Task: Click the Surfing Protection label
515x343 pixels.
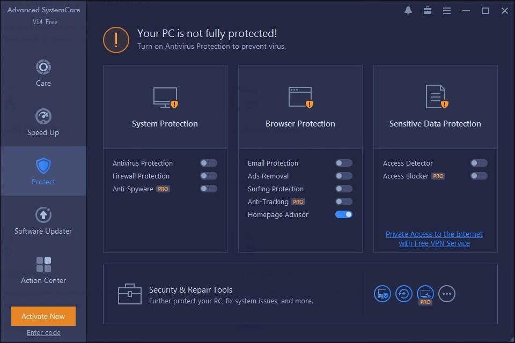Action: tap(276, 189)
